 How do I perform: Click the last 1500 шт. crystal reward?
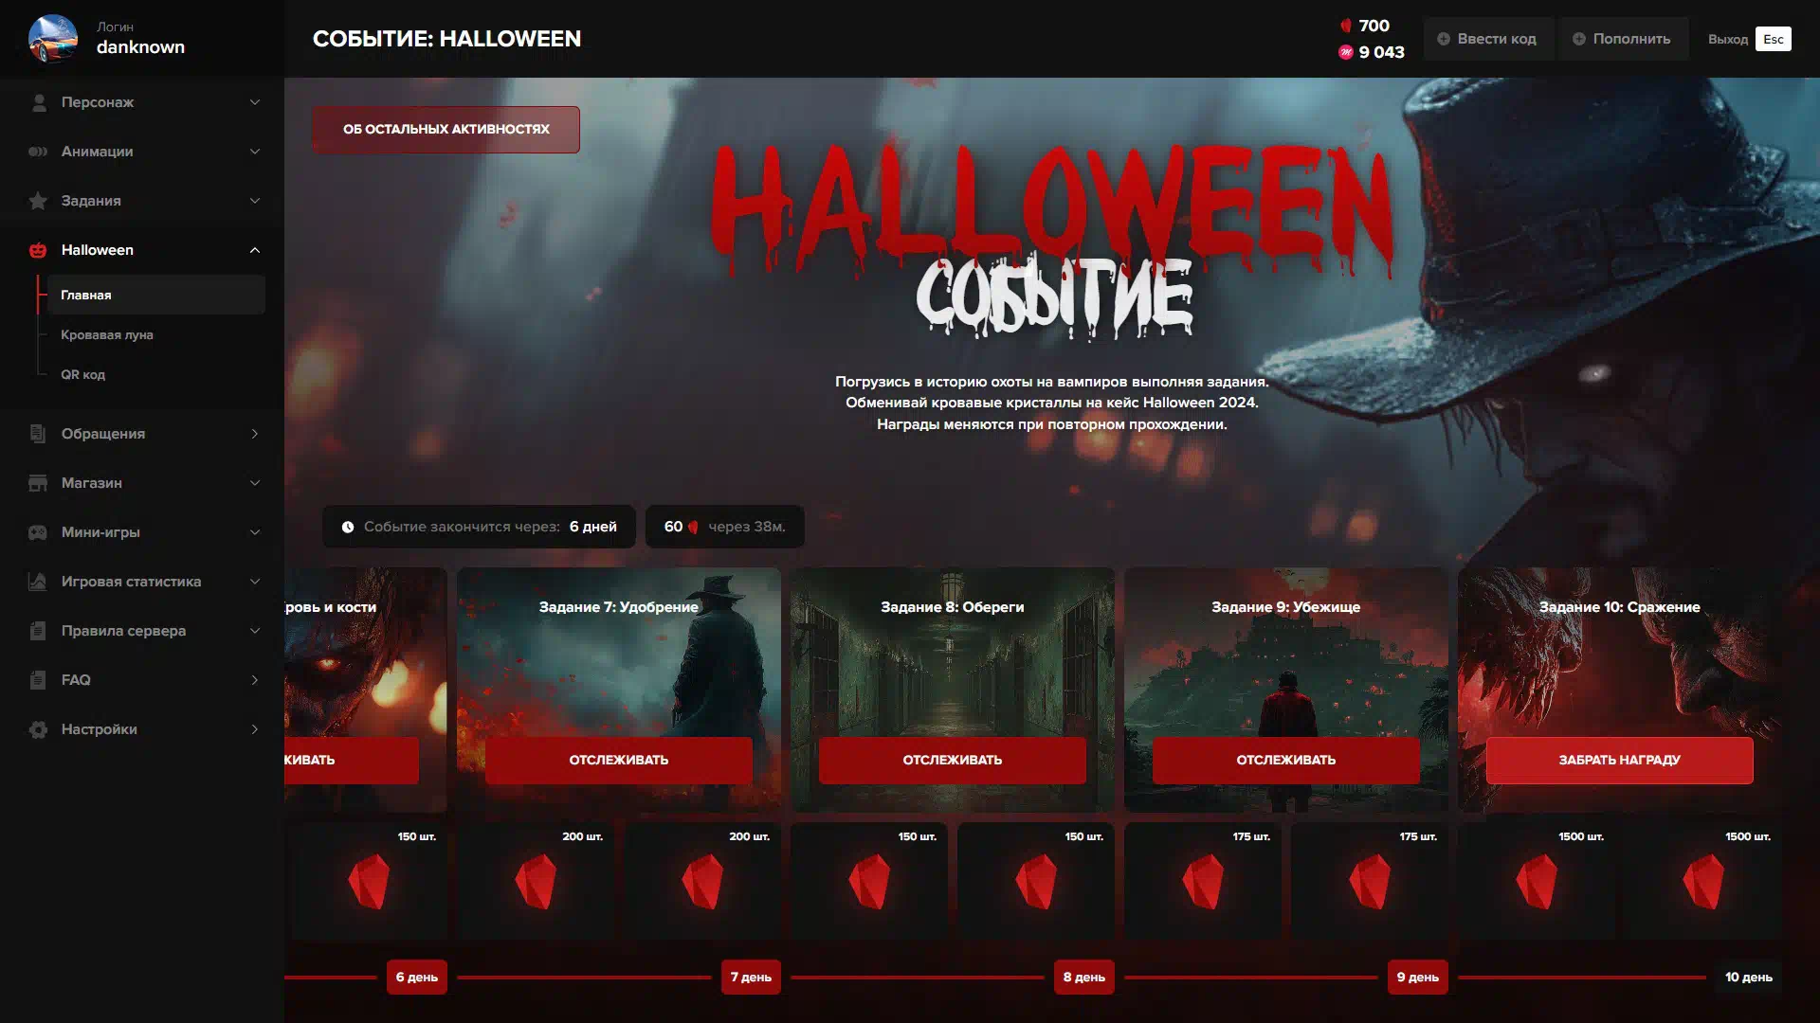click(x=1703, y=881)
